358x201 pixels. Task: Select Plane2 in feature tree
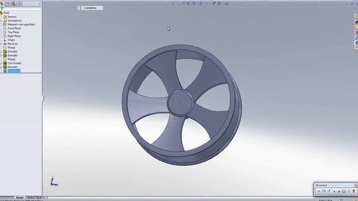tap(11, 59)
